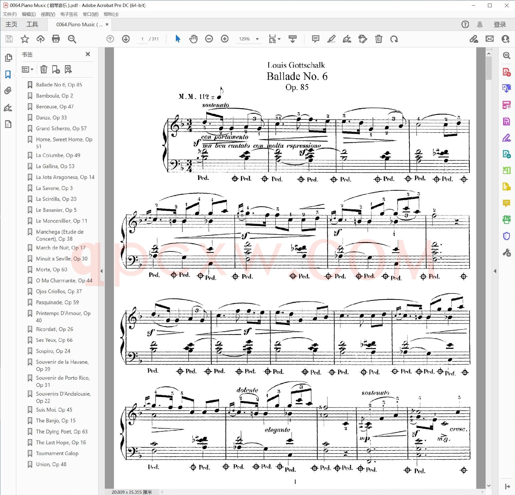Add a sticky note comment
Viewport: 515px width, 495px height.
point(315,39)
